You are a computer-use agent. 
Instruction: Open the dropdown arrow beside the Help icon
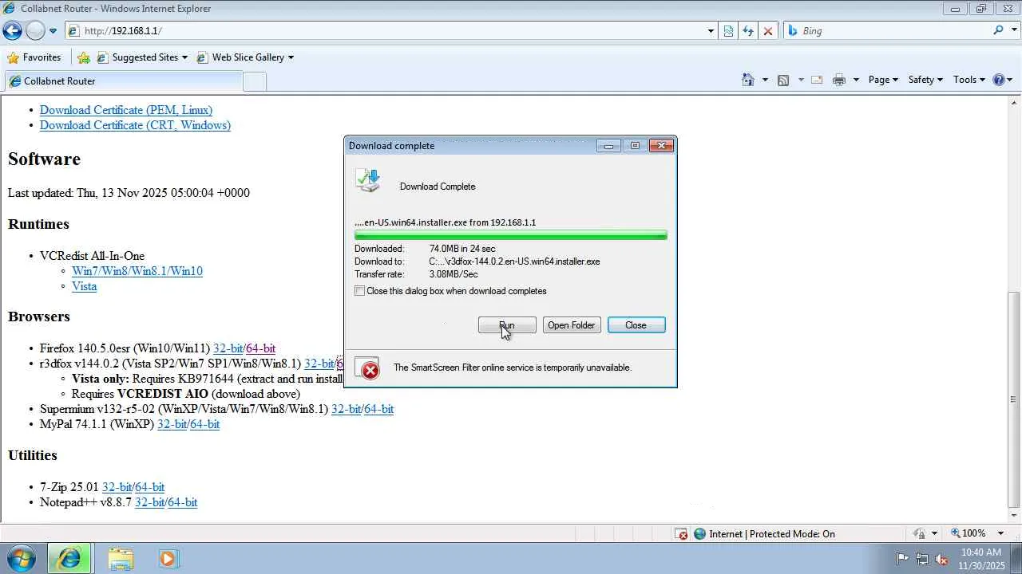(1010, 80)
